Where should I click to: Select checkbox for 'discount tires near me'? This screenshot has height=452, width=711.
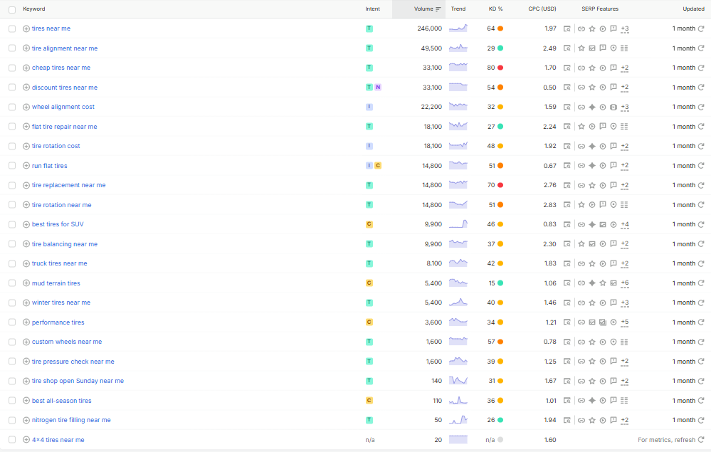pyautogui.click(x=12, y=87)
